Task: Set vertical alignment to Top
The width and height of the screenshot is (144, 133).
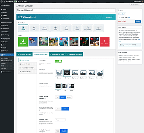Action: point(57,97)
